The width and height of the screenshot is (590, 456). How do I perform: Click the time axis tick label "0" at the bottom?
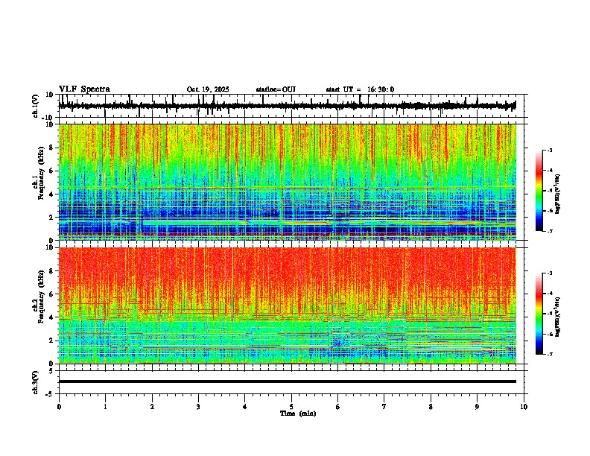(x=59, y=407)
